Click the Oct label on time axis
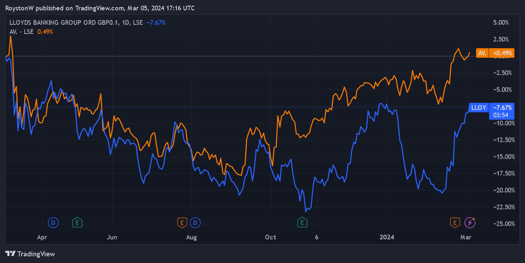The image size is (525, 263). point(270,237)
